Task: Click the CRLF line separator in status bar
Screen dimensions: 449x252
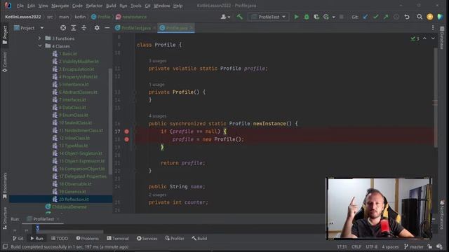Action: tap(356, 246)
